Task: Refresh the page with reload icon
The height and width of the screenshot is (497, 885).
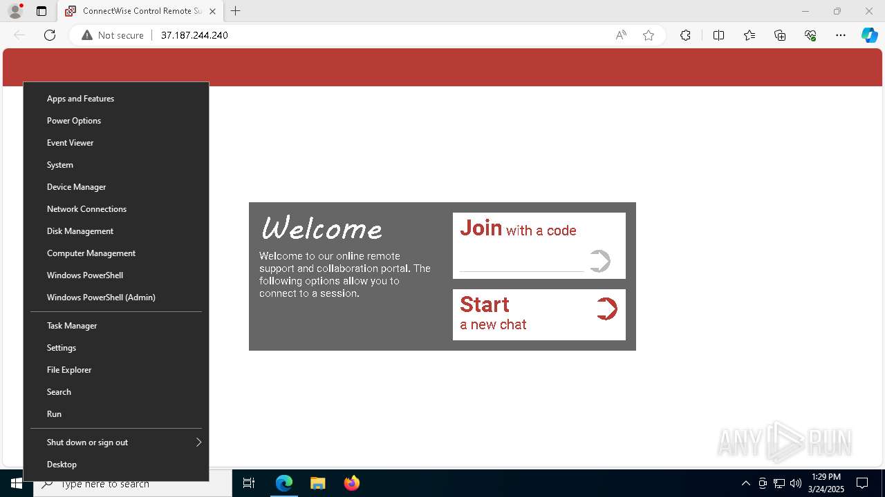Action: coord(50,35)
